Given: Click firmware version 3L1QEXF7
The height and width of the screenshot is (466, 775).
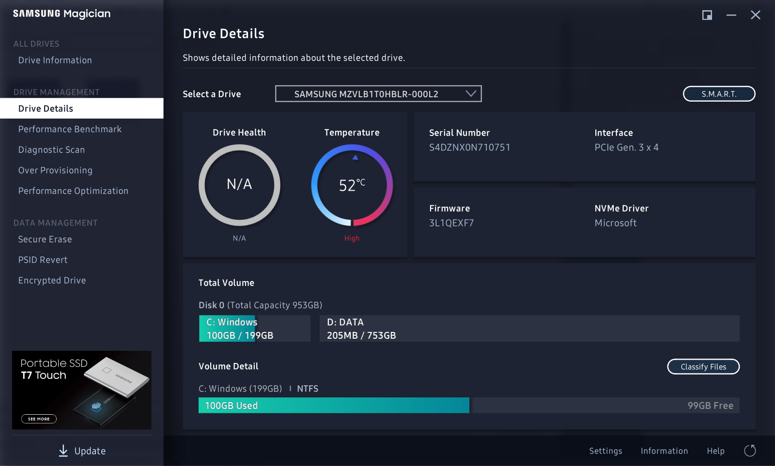Looking at the screenshot, I should 451,223.
